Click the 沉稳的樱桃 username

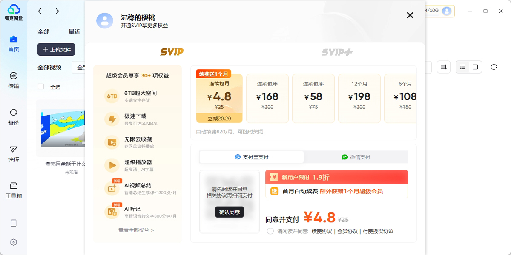(138, 17)
